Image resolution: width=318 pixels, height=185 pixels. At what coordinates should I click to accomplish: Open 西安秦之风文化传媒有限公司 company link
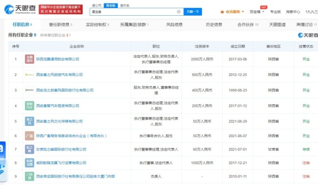click(59, 121)
